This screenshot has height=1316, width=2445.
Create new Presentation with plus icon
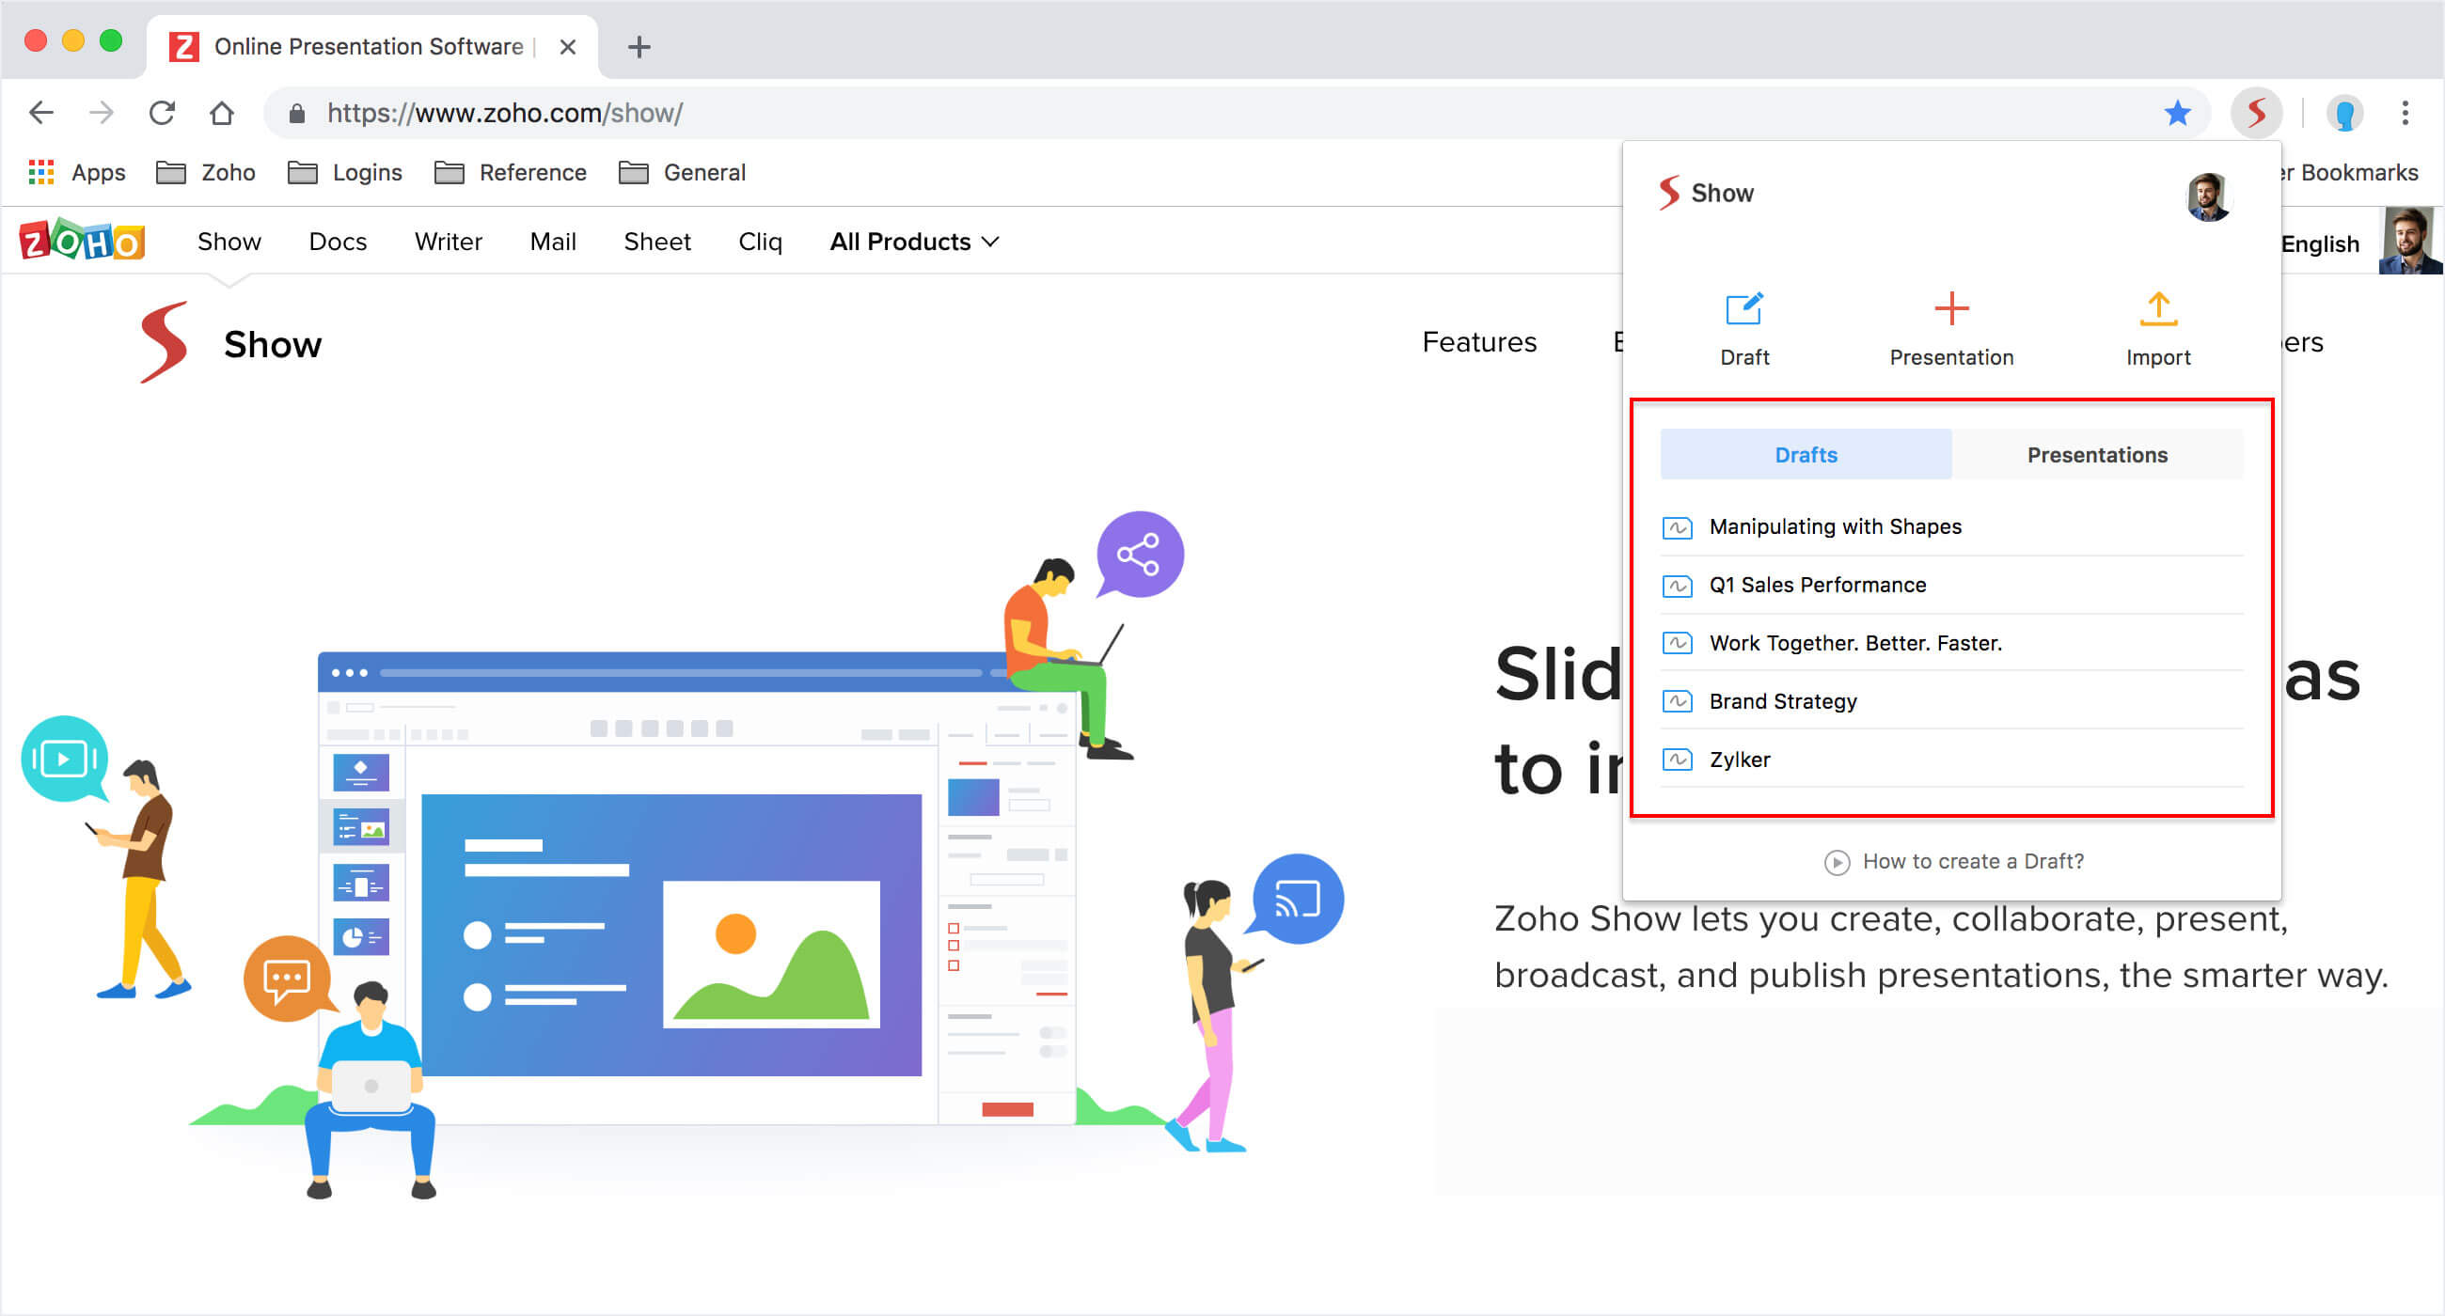tap(1950, 309)
